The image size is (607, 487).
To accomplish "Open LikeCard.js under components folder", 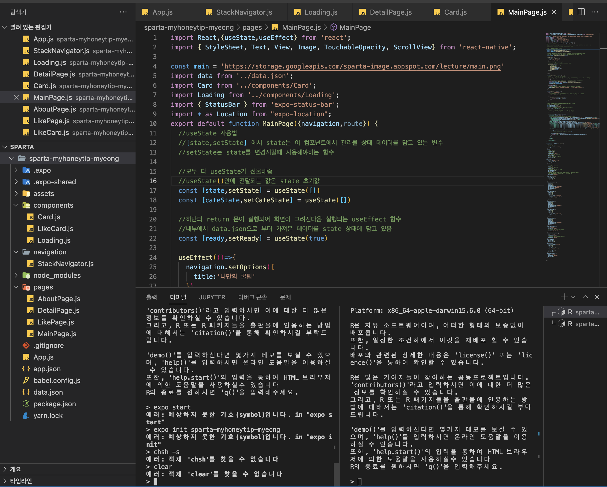I will coord(56,228).
